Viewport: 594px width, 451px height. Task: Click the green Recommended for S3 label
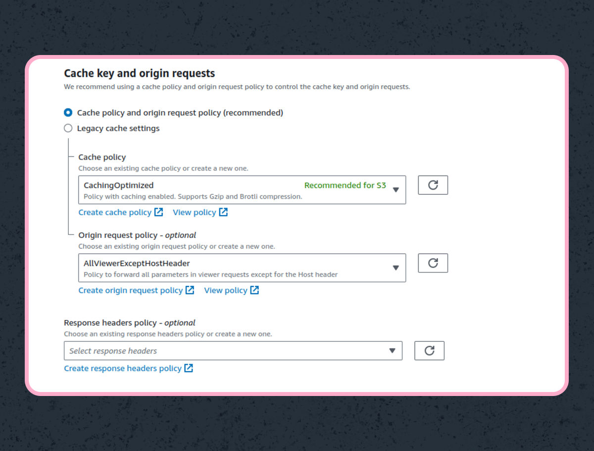(345, 185)
